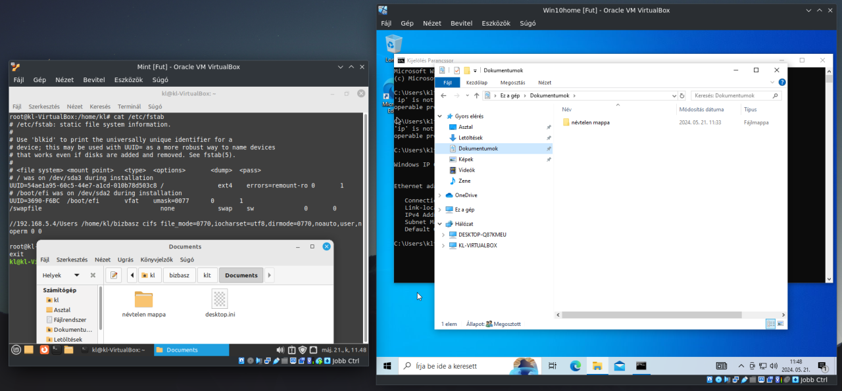This screenshot has width=842, height=391.
Task: Expand the OneDrive tree node
Action: click(440, 195)
